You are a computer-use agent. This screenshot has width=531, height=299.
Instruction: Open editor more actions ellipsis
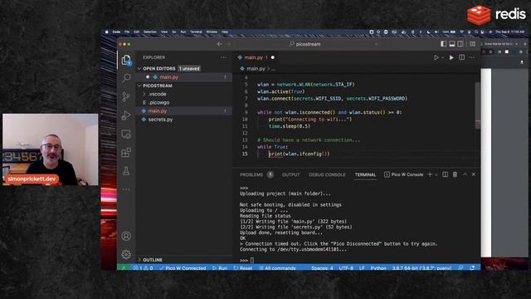coord(472,57)
